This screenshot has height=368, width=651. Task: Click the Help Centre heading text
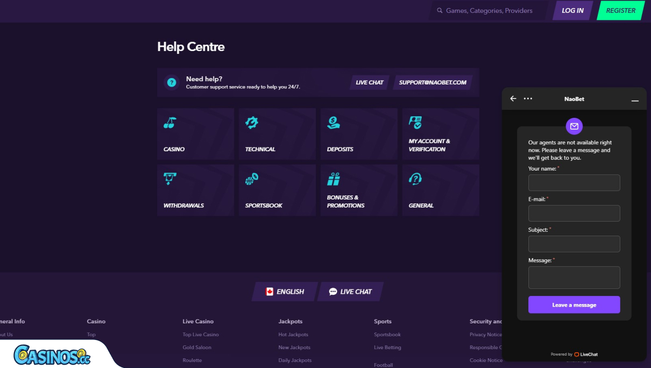[x=191, y=47]
